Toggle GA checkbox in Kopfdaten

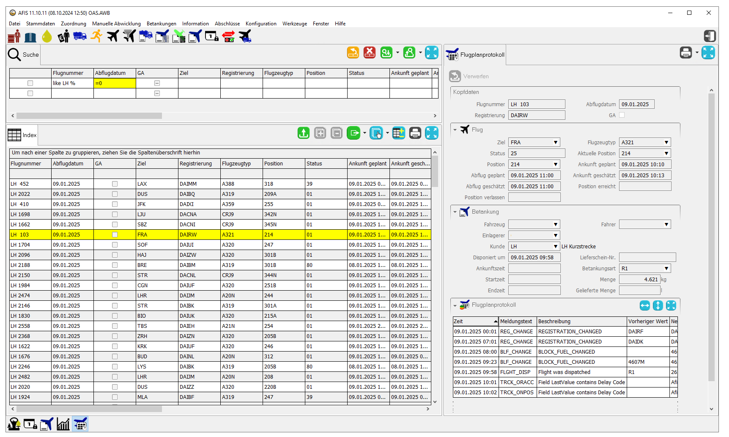(x=622, y=115)
